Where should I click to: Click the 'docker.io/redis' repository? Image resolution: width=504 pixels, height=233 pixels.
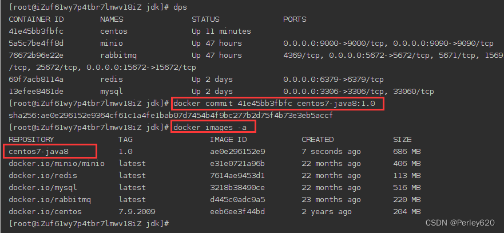tap(43, 176)
